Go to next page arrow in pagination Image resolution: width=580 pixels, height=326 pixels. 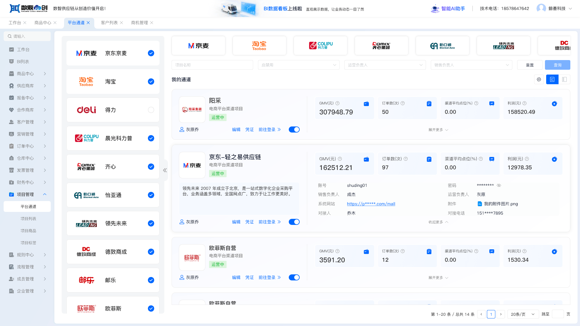(501, 314)
